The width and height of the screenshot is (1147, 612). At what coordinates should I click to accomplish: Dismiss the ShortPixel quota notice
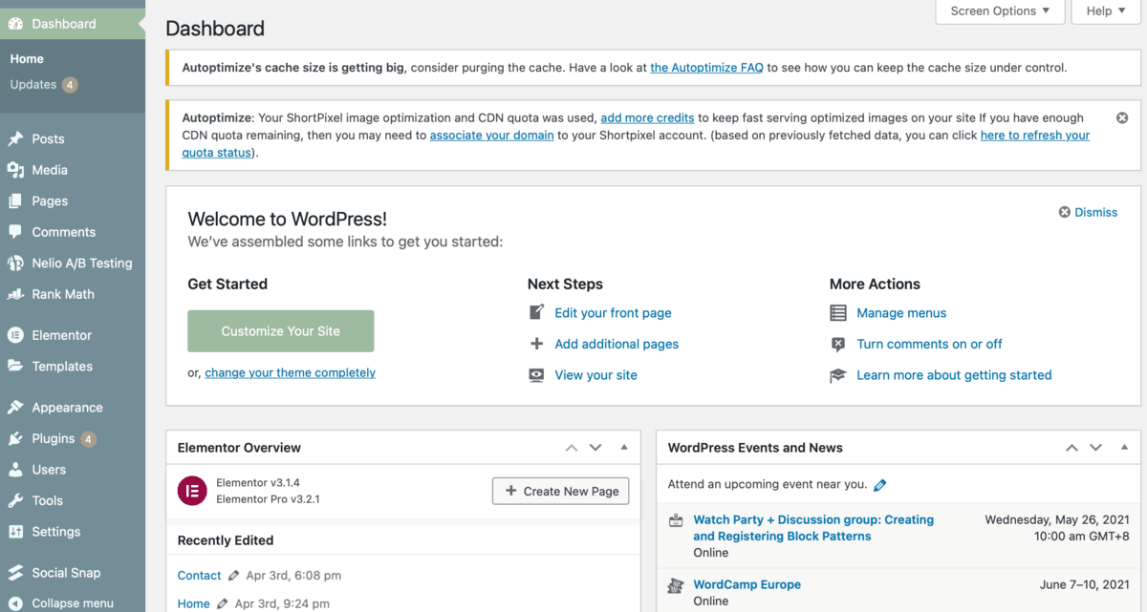coord(1122,116)
